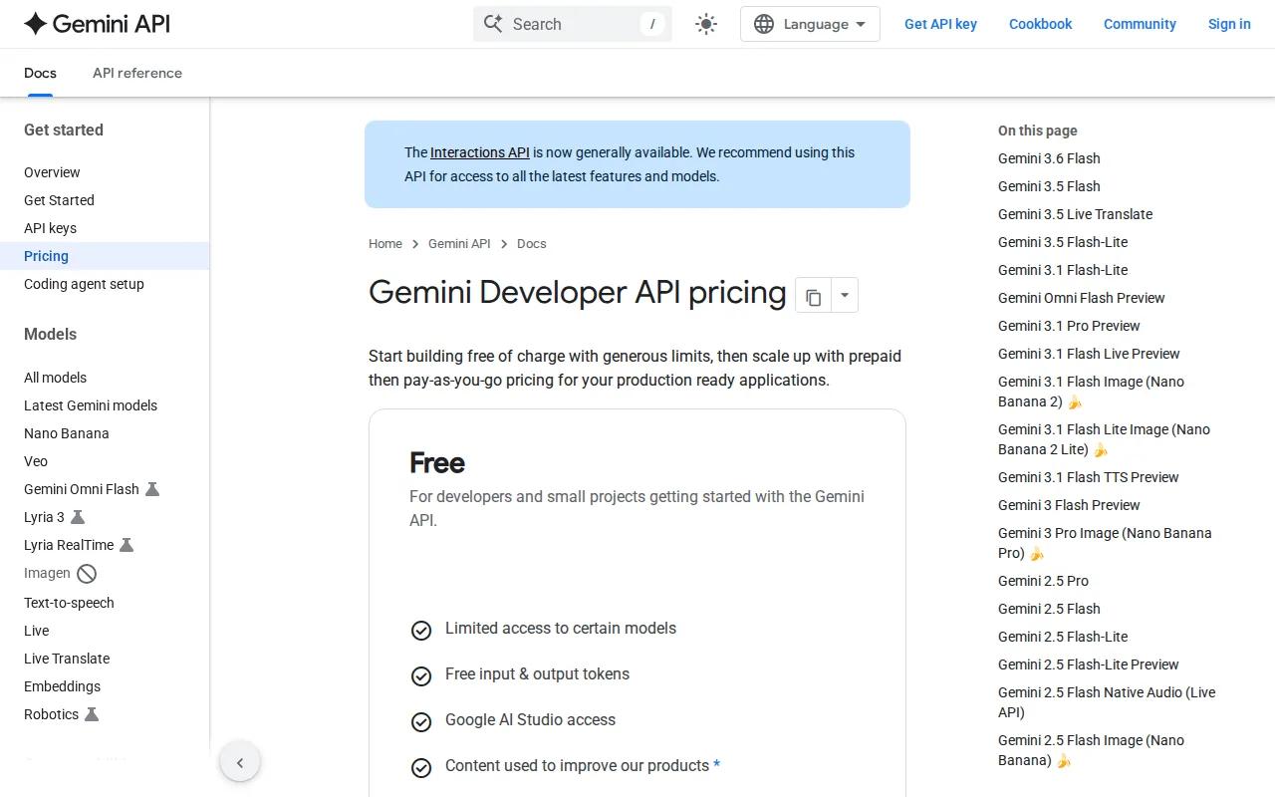This screenshot has height=797, width=1275.
Task: Jump to Gemini 3.5 Live Translate section
Action: (x=1075, y=214)
